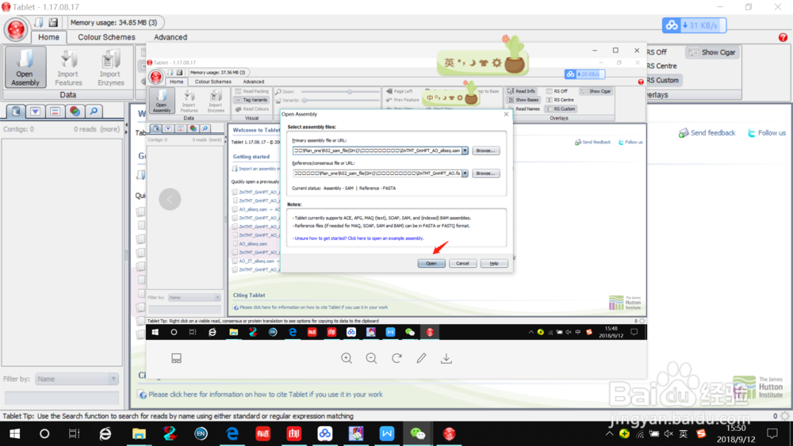
Task: Switch to the Home tab in main window
Action: pyautogui.click(x=48, y=37)
